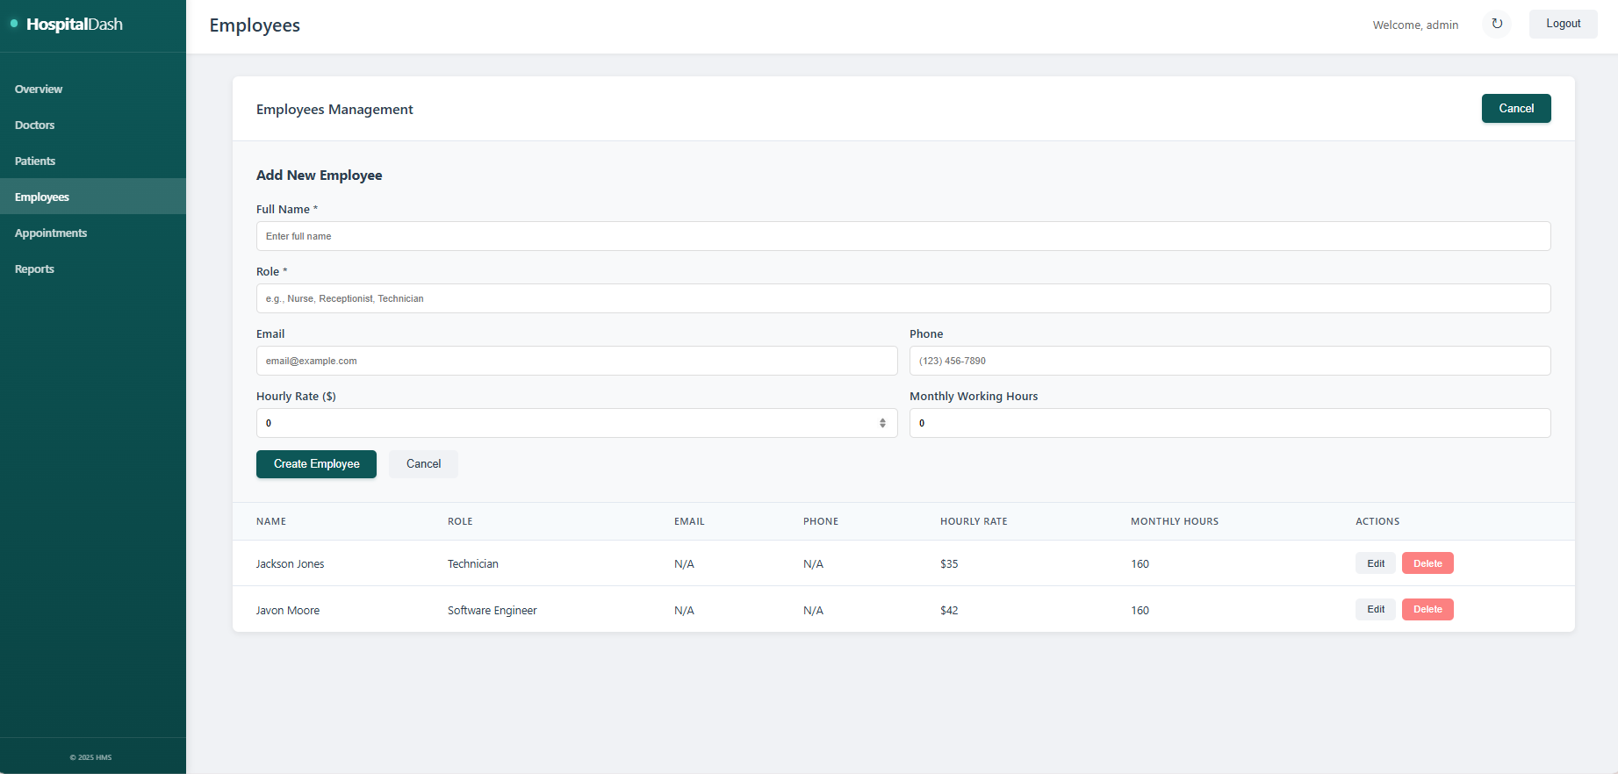This screenshot has height=774, width=1618.
Task: Click the Hourly Rate stepper arrows
Action: point(882,423)
